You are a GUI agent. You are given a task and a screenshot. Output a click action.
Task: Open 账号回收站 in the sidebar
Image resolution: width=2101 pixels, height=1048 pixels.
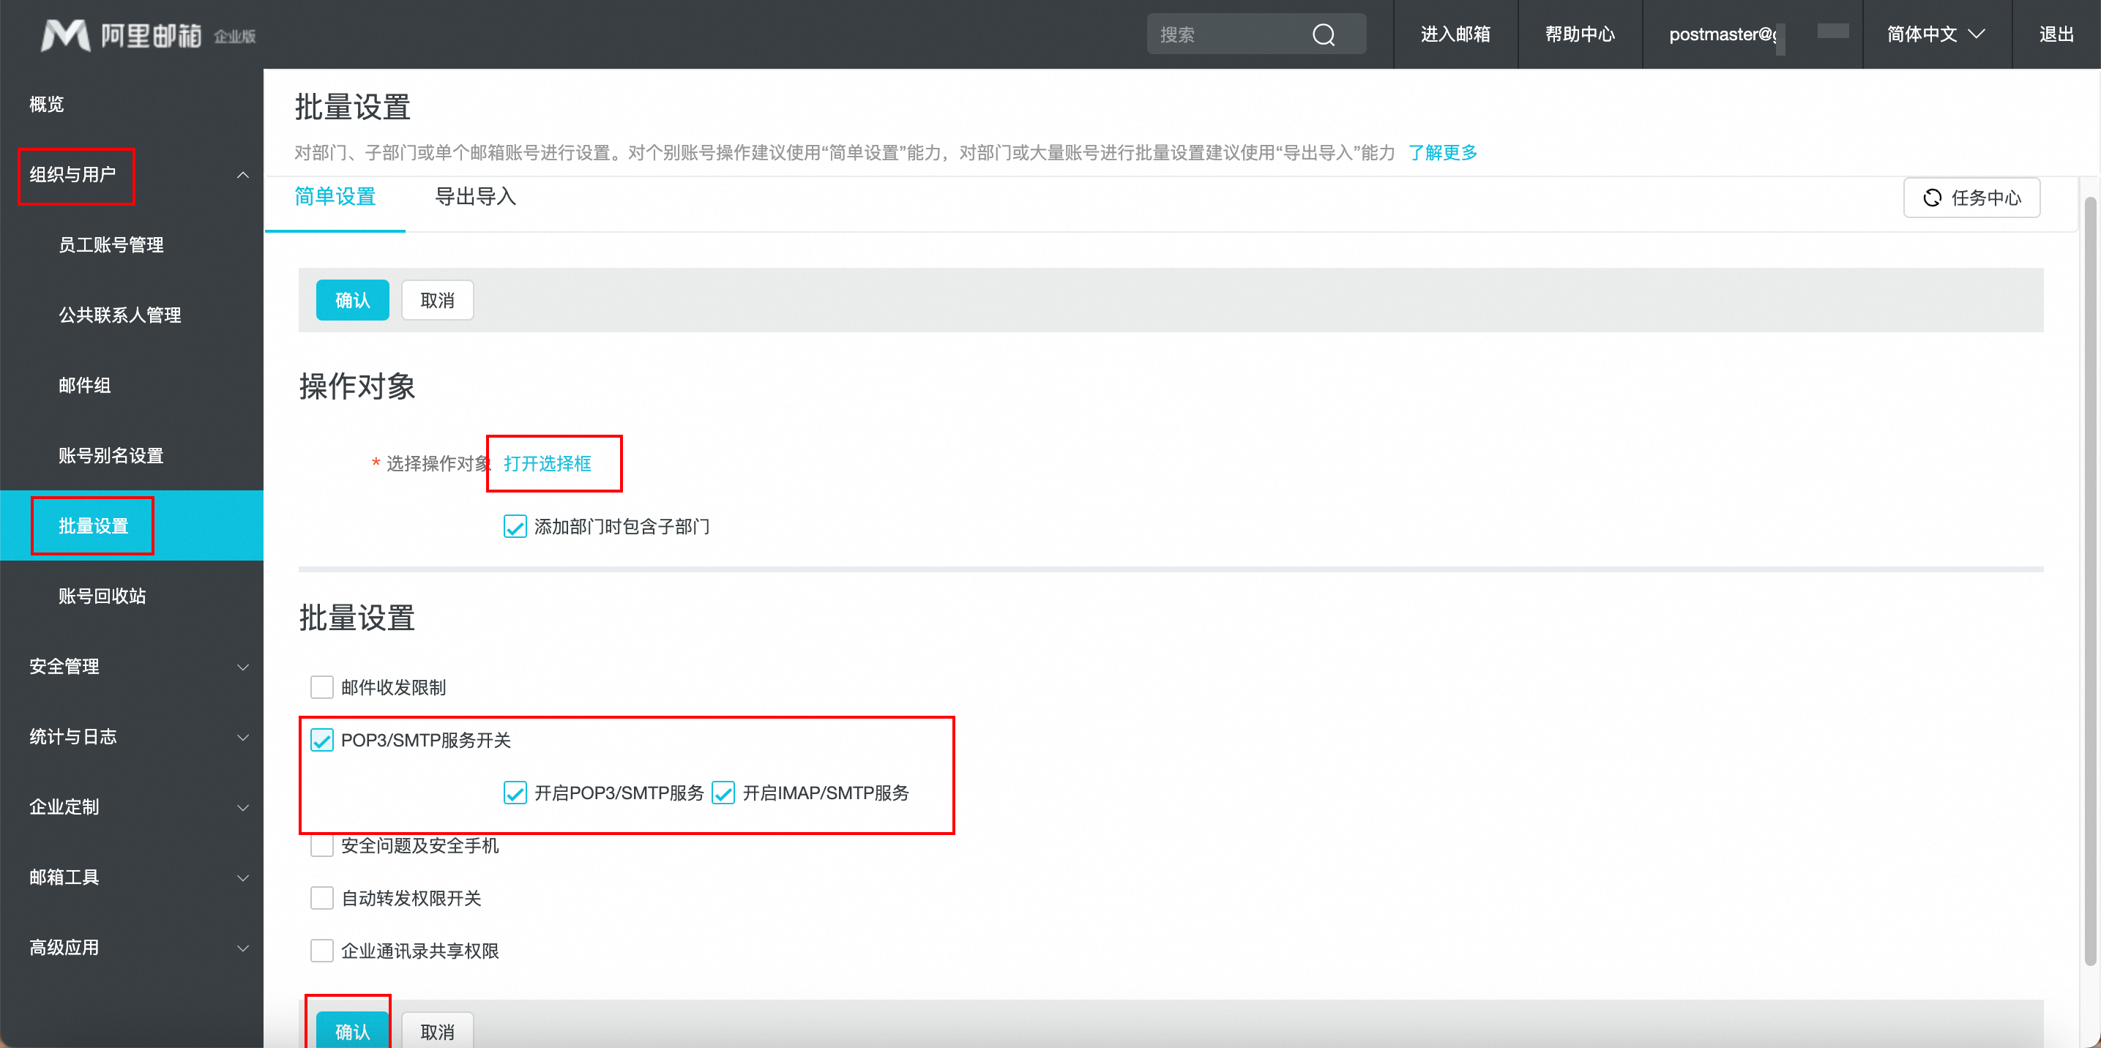pyautogui.click(x=102, y=596)
